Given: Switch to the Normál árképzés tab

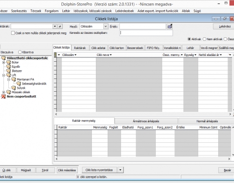Looking at the screenshot, I should tap(207, 121).
